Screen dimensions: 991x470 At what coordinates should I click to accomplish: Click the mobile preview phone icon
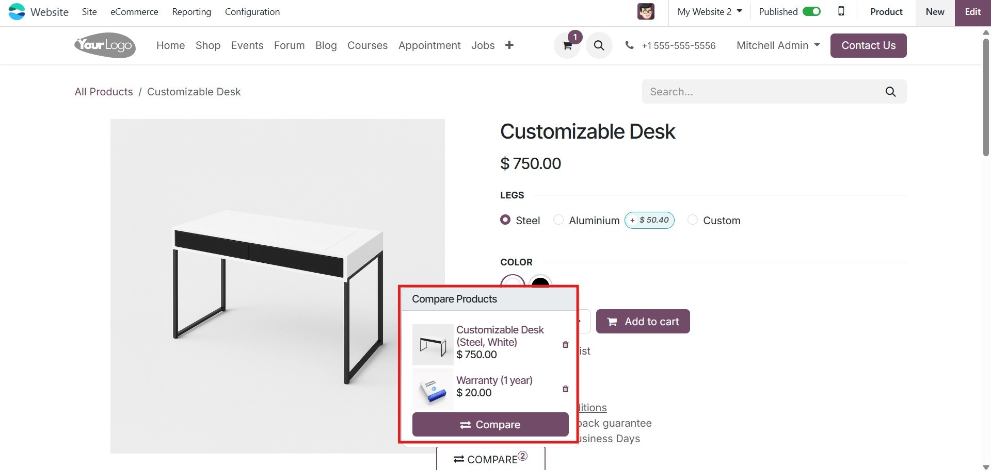pos(841,11)
